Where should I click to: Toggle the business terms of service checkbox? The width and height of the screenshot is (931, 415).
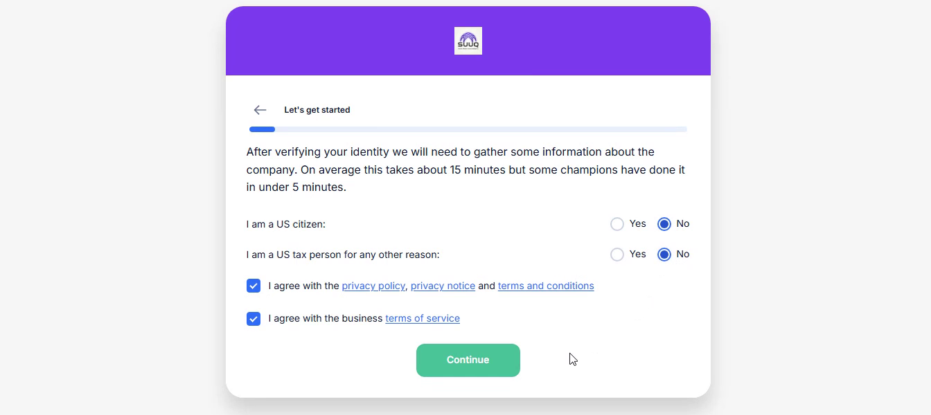[254, 319]
